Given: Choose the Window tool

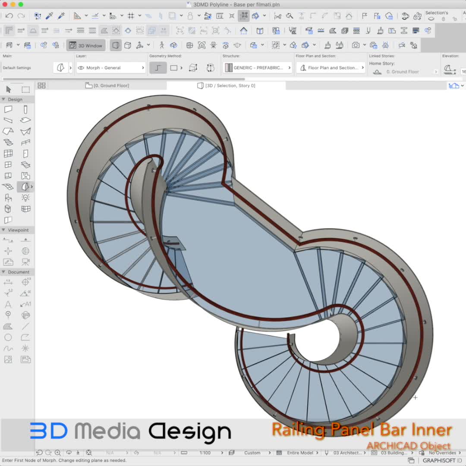Looking at the screenshot, I should [8, 165].
